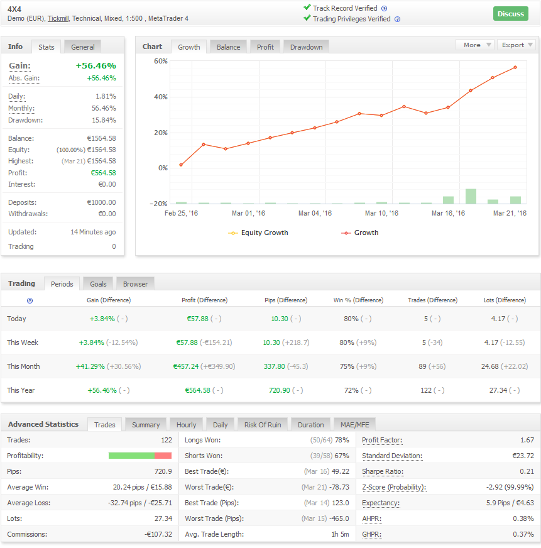Click the green Discuss button
The image size is (541, 548).
(511, 14)
